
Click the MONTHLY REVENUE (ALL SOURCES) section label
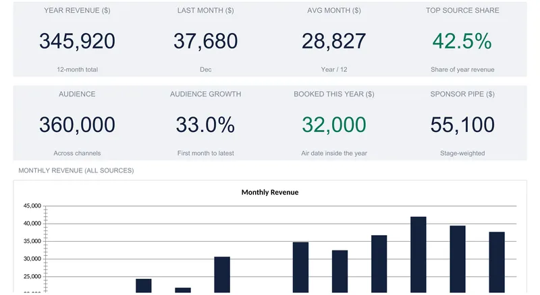(76, 170)
